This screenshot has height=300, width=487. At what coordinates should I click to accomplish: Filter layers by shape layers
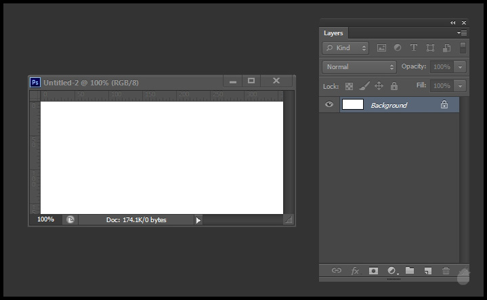click(430, 48)
